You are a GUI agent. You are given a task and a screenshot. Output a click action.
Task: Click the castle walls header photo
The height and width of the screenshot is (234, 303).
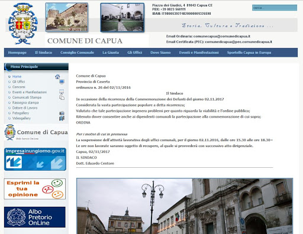[67, 17]
